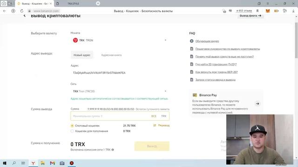Open the MetaMask fox extension
This screenshot has width=298, height=167.
[268, 11]
